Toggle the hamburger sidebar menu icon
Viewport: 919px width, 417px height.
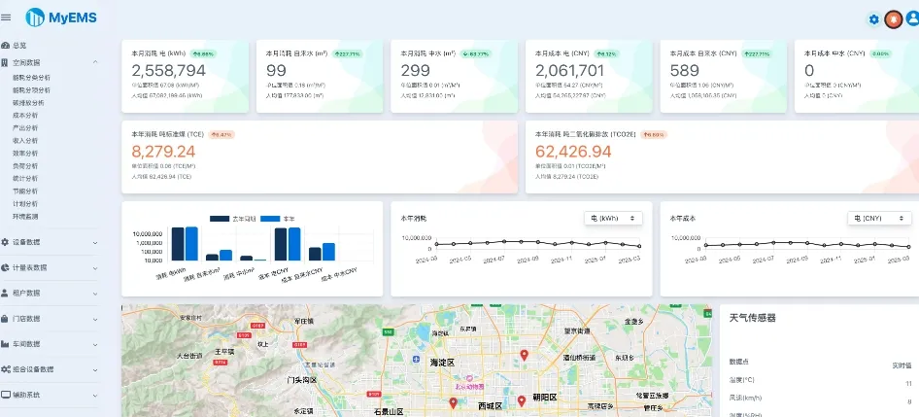(x=6, y=17)
